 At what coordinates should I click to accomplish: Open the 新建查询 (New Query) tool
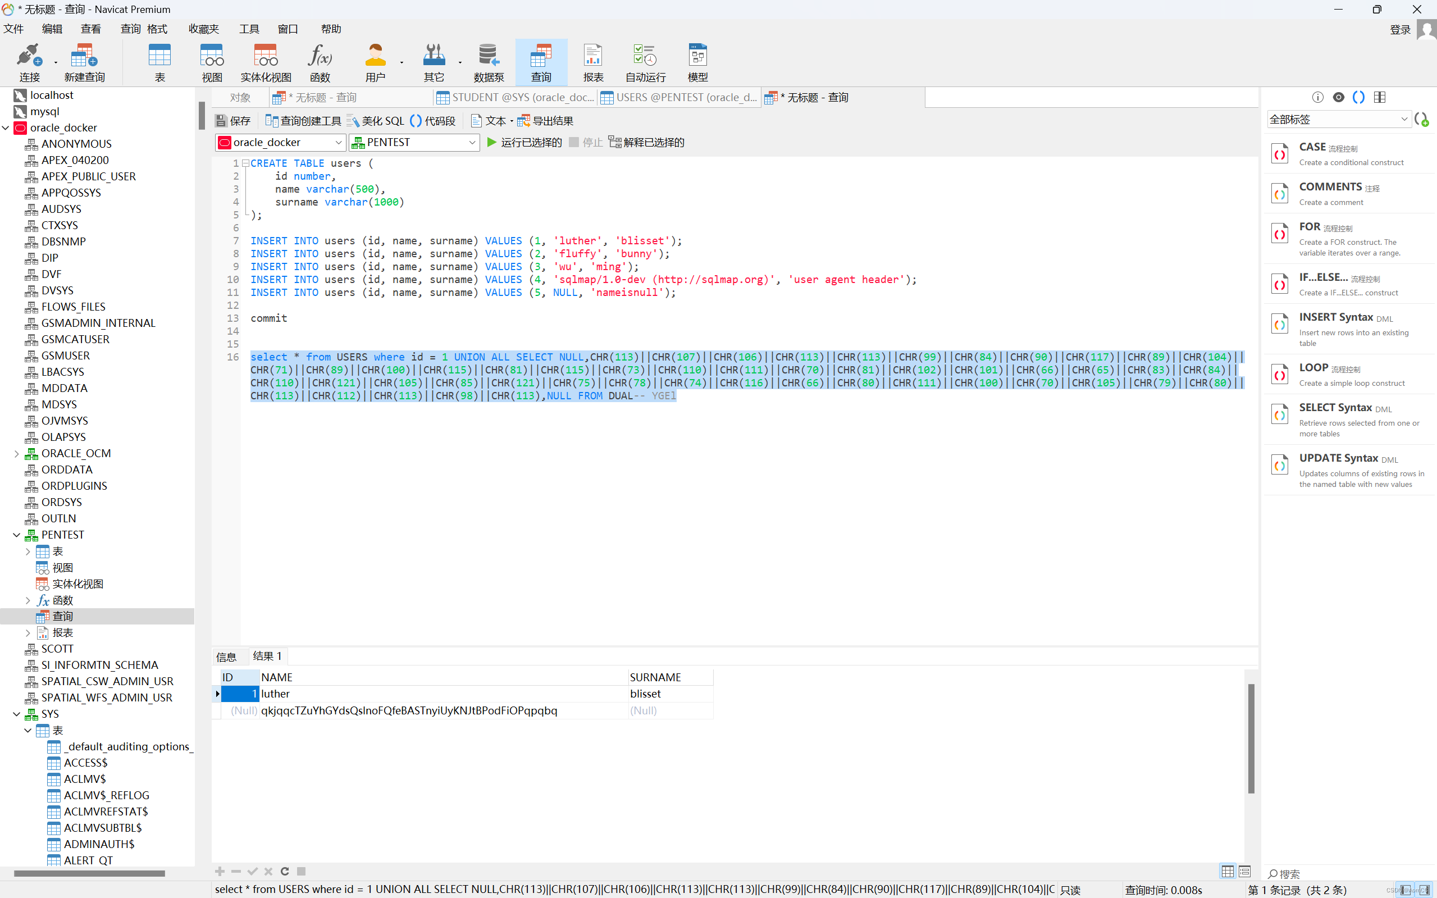coord(83,61)
